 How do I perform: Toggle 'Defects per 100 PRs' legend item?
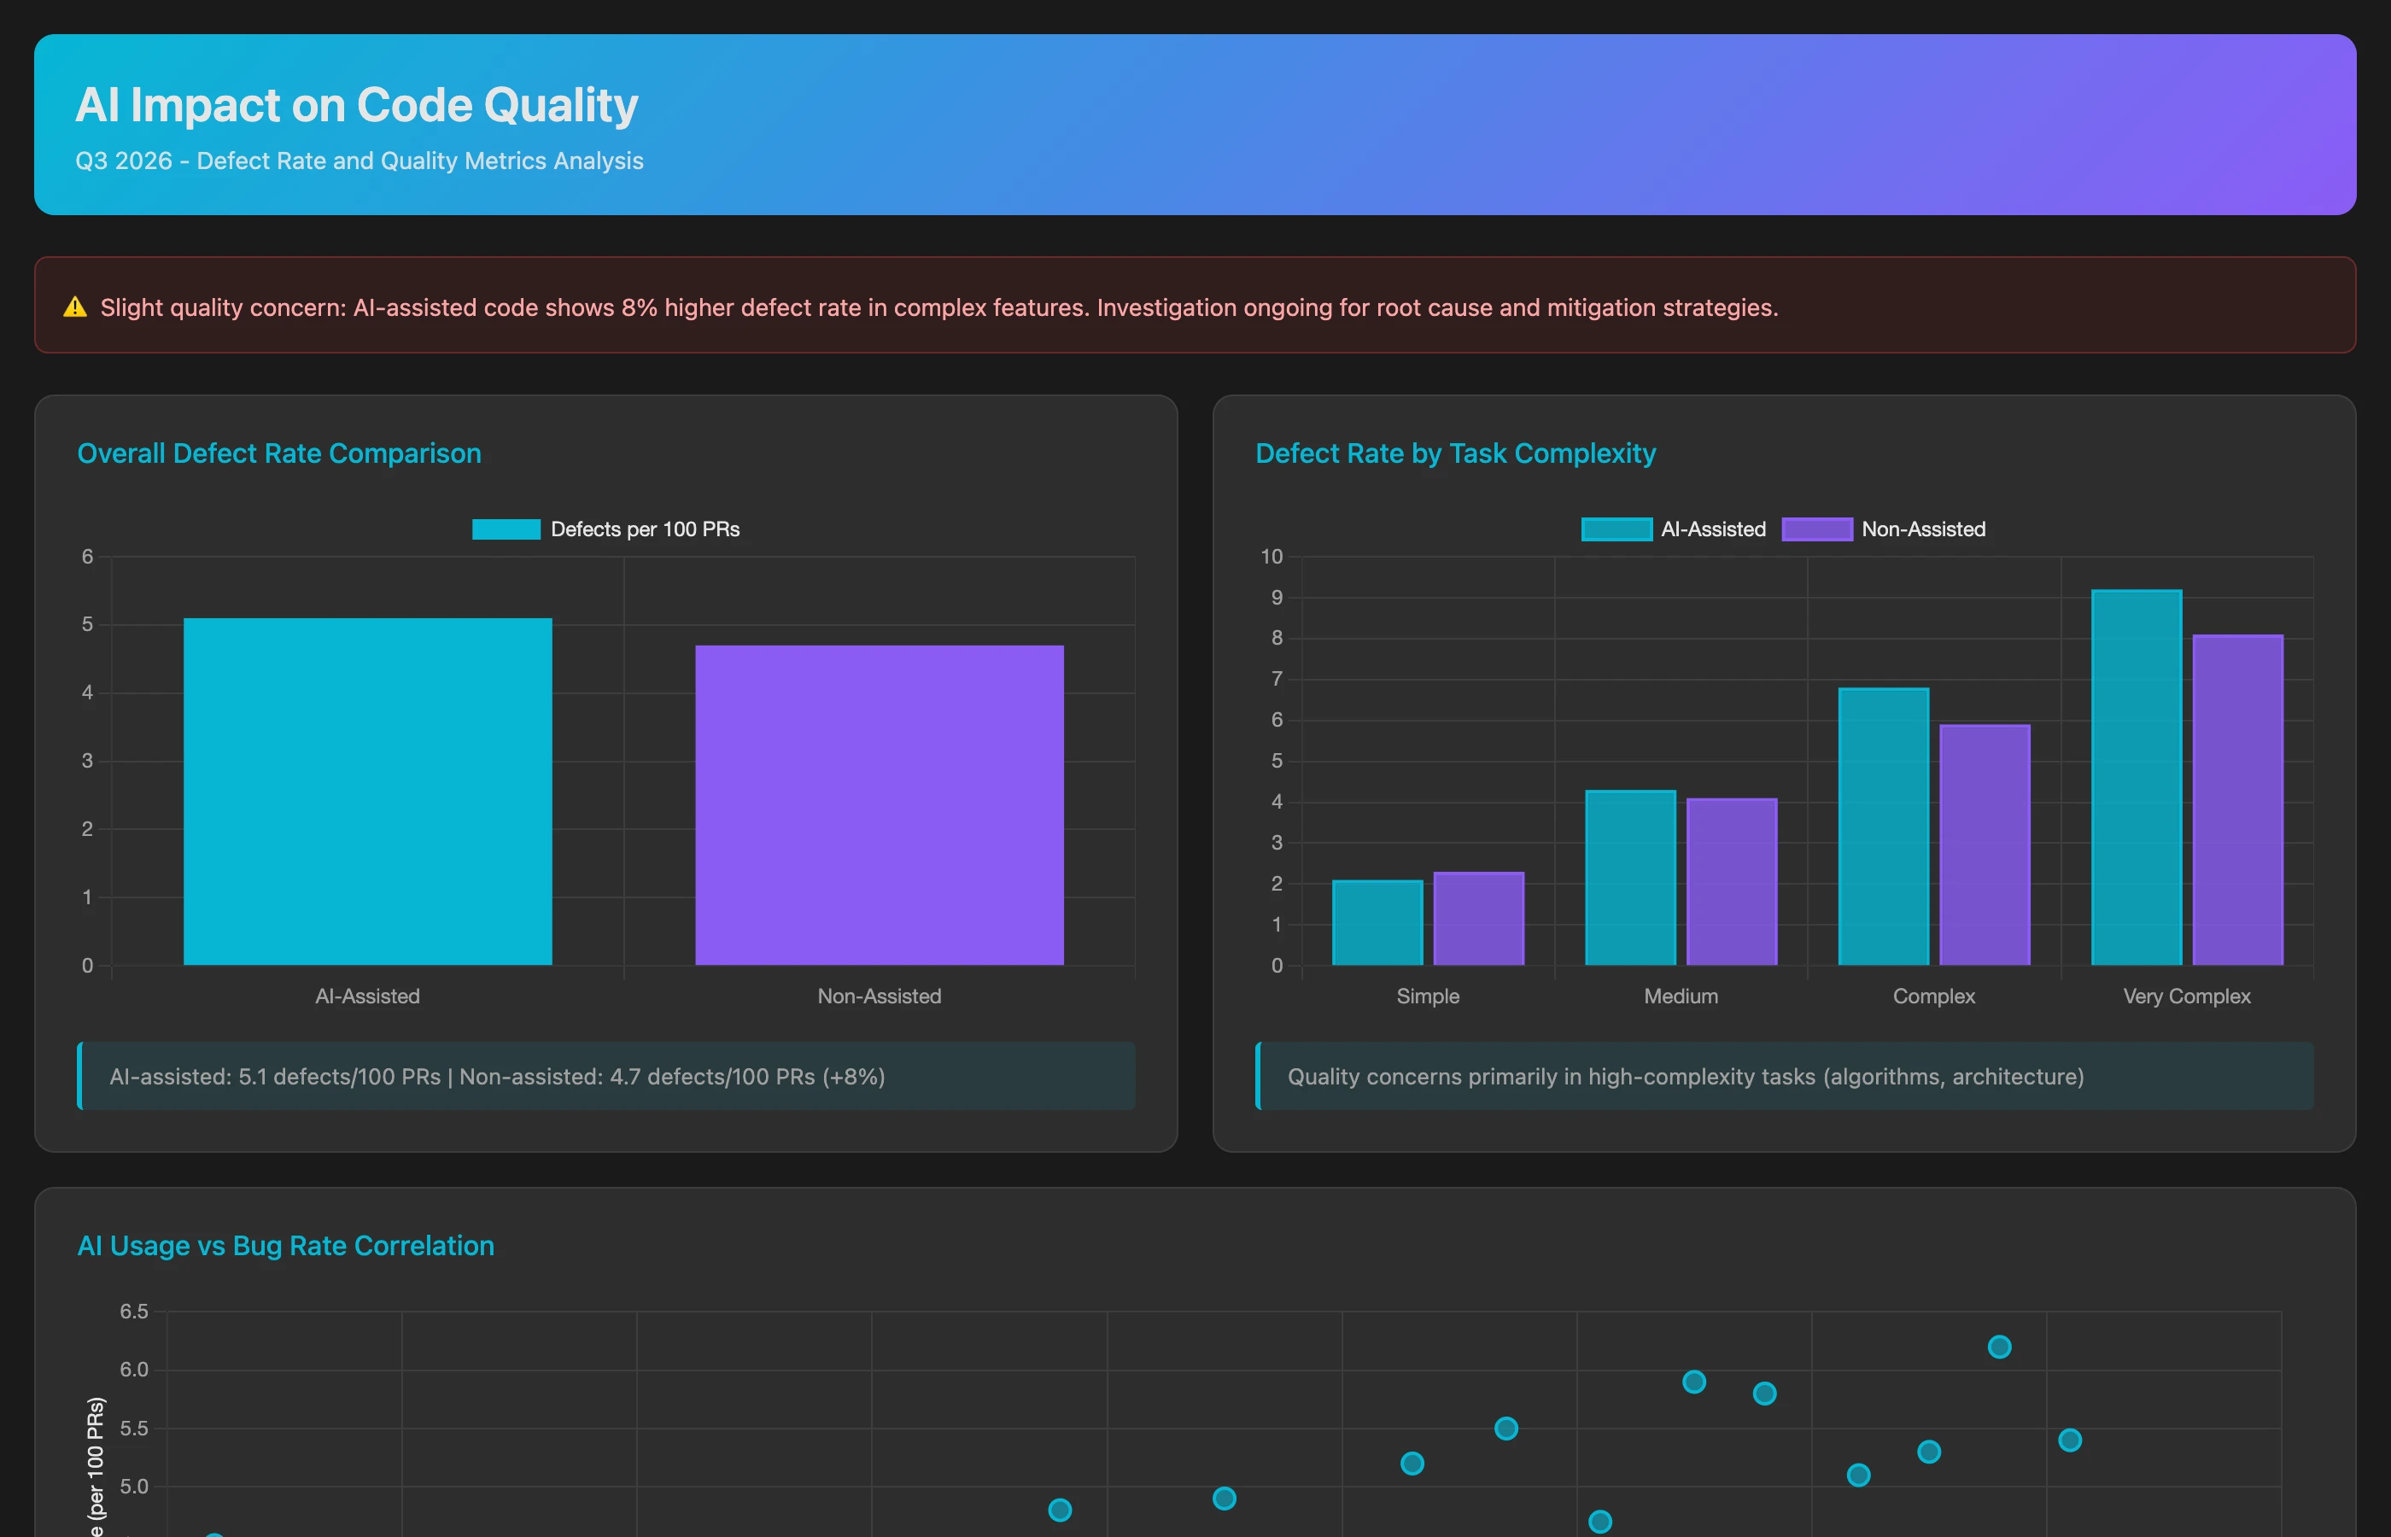(605, 529)
